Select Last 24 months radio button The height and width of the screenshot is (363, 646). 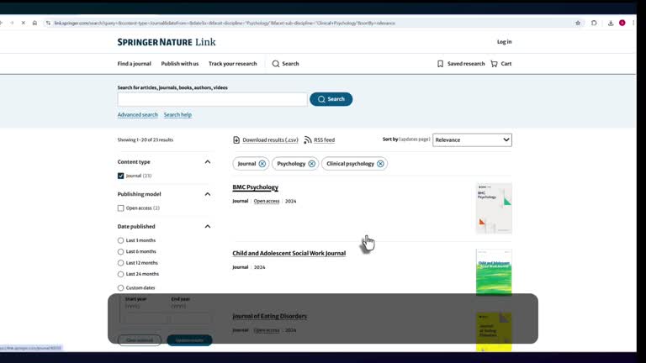pyautogui.click(x=121, y=274)
